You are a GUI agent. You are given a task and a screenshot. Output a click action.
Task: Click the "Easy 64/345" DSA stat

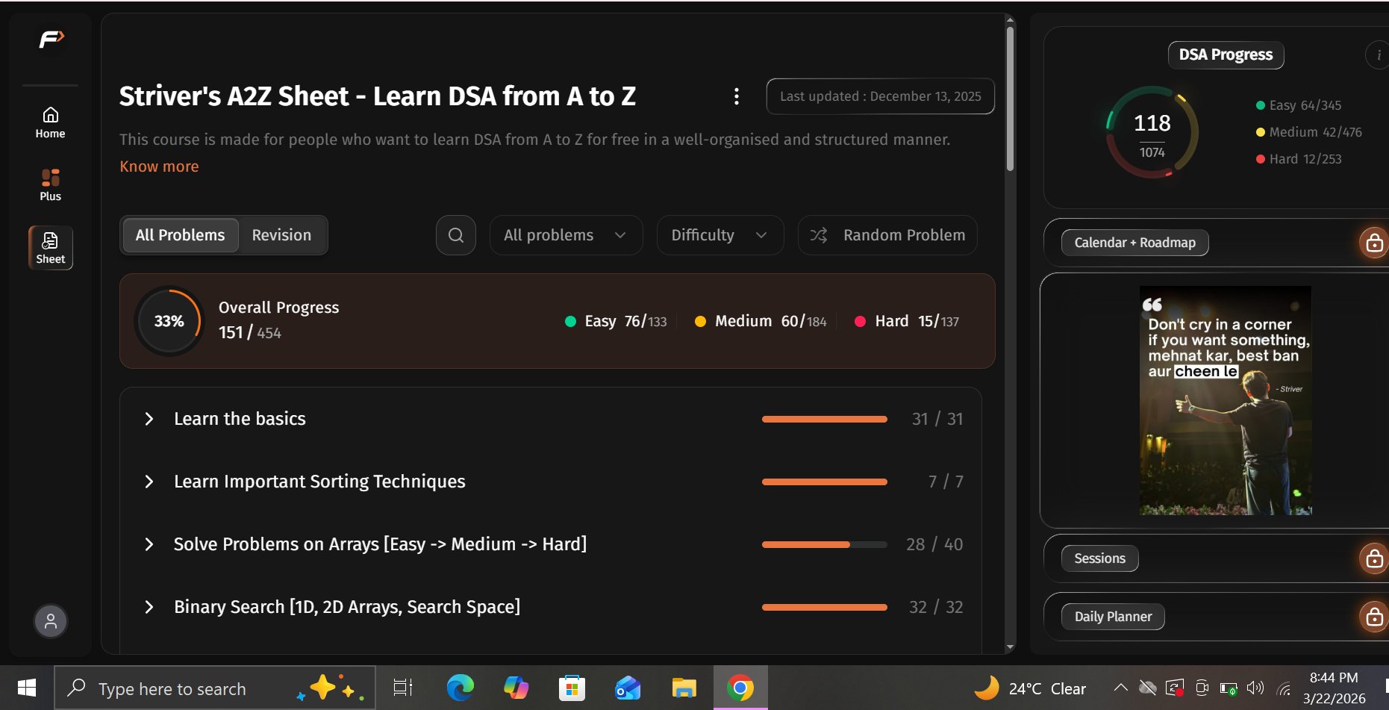tap(1299, 105)
